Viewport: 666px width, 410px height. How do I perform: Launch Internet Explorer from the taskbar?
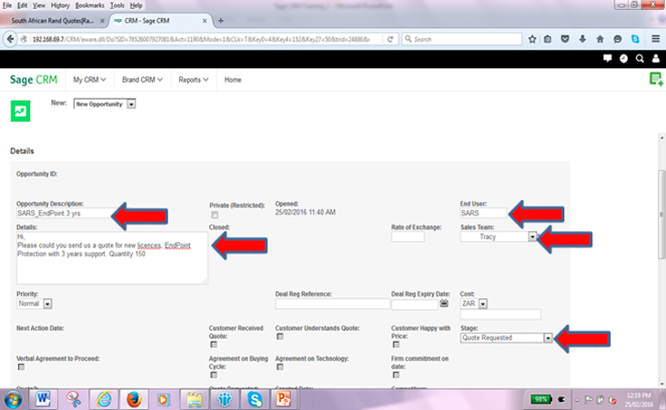click(104, 399)
